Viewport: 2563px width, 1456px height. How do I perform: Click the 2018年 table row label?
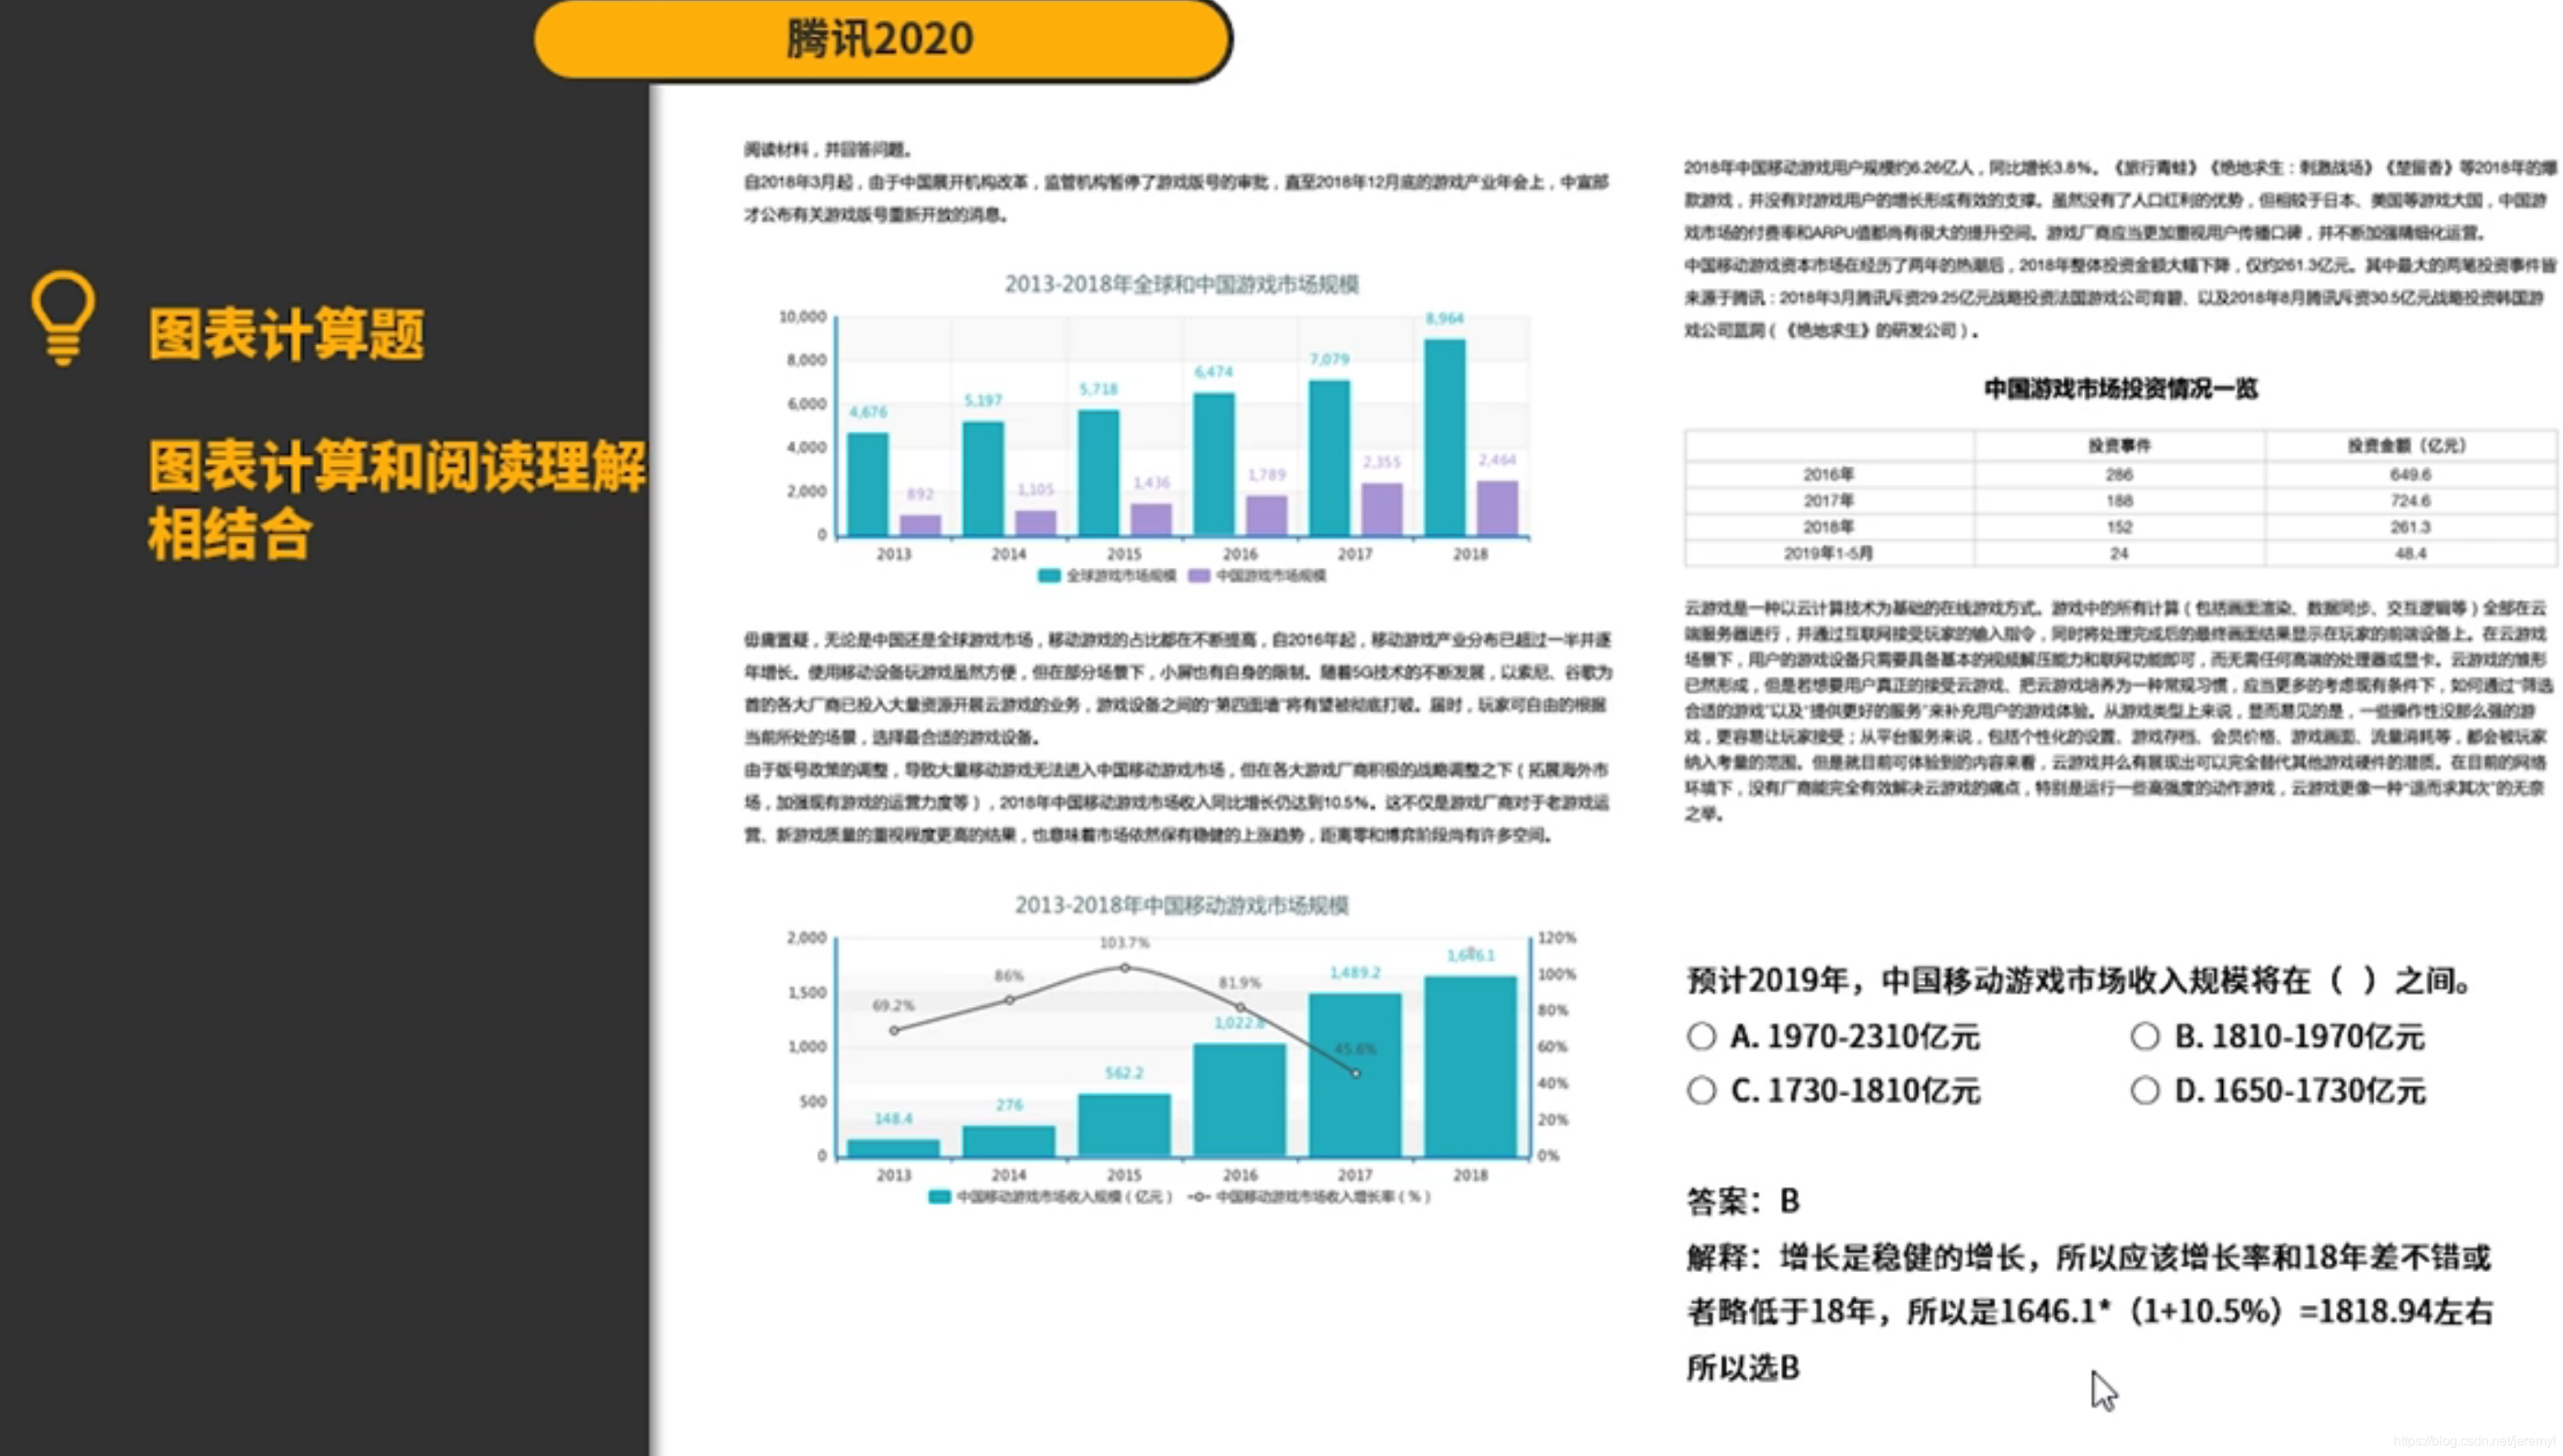[x=1828, y=527]
